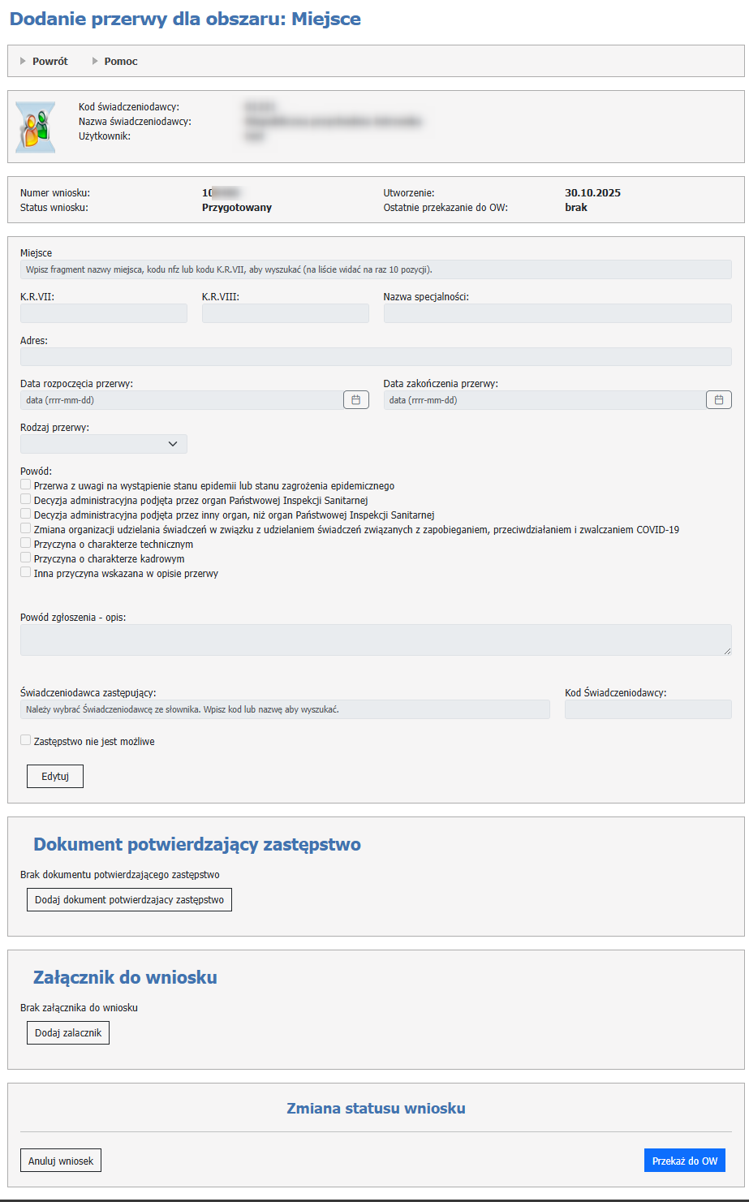
Task: Click 'Dodaj dokument potwierdzajacy zastępstwo' button
Action: pos(129,900)
